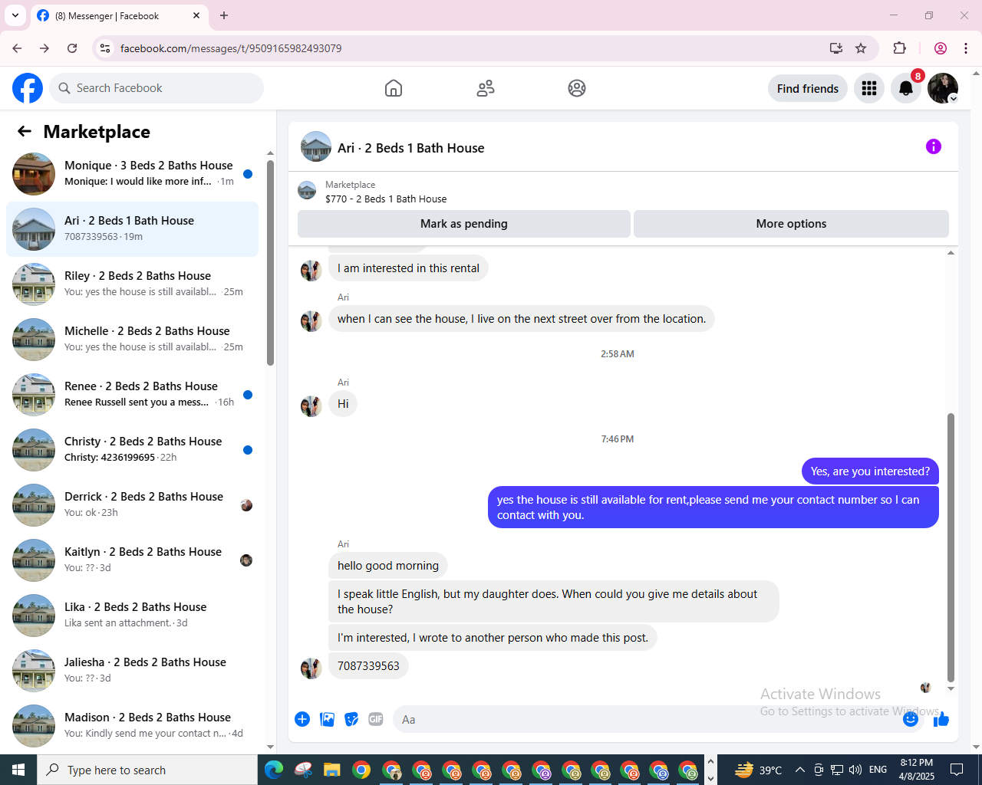Open Windows Start menu
Image resolution: width=982 pixels, height=785 pixels.
coord(18,770)
